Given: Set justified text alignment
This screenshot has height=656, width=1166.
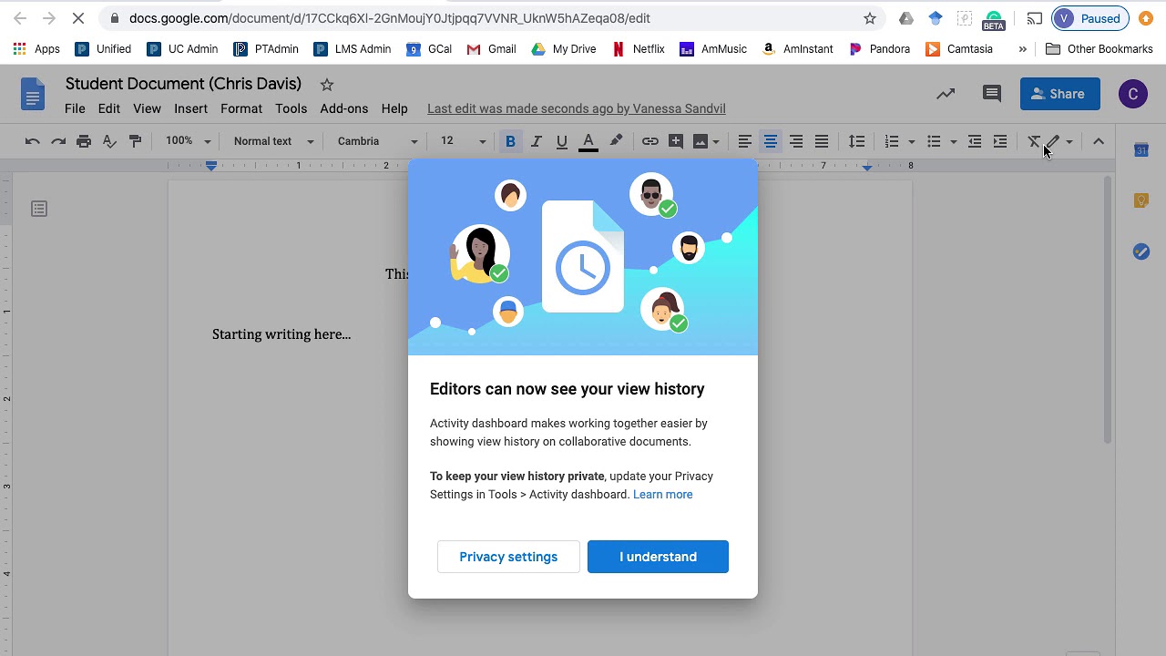Looking at the screenshot, I should tap(822, 141).
